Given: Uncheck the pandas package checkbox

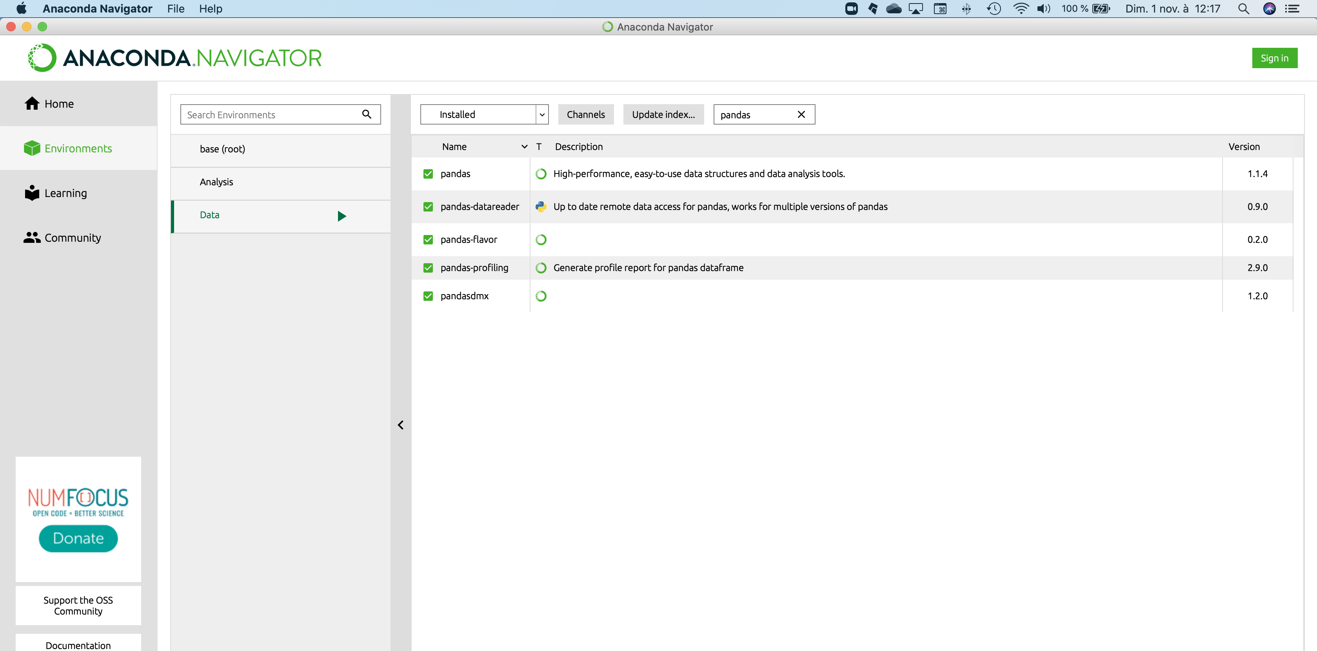Looking at the screenshot, I should click(428, 174).
